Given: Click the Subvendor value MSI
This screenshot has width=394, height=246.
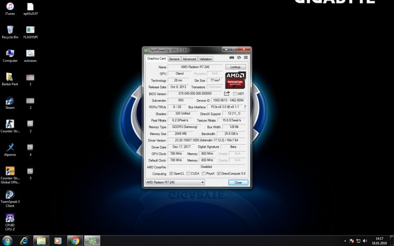Looking at the screenshot, I should (181, 100).
